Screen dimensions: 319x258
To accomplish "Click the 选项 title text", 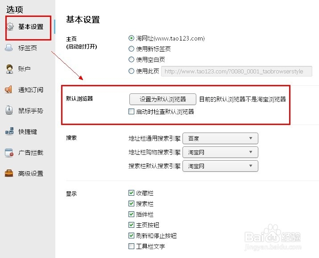I will click(14, 9).
